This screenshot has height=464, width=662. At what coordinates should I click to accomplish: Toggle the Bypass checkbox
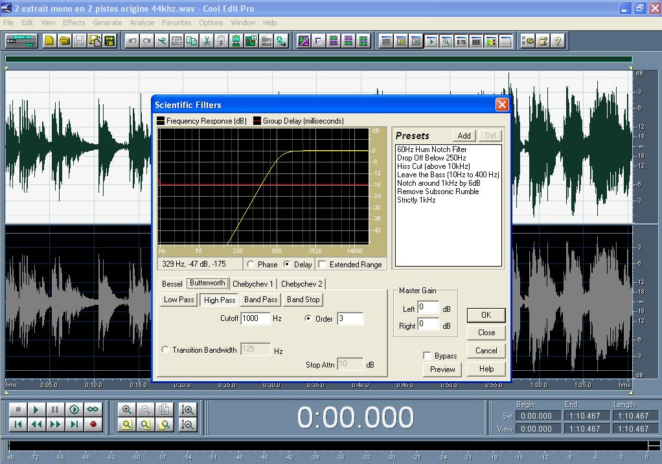point(427,356)
